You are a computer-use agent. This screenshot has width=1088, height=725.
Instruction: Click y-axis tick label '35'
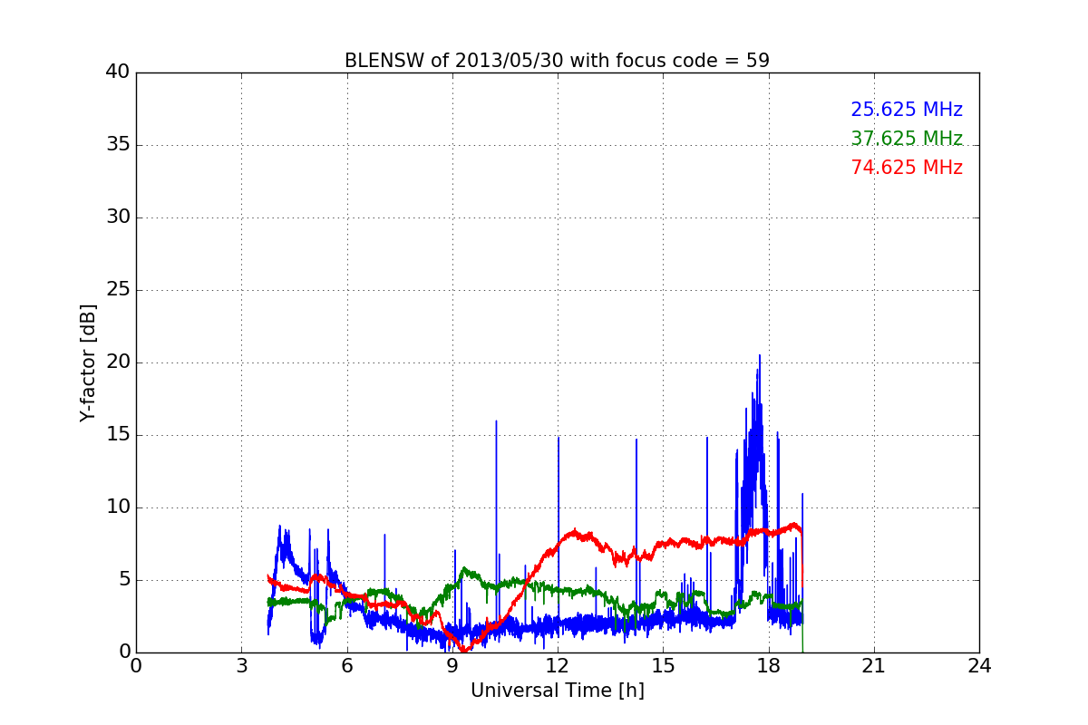[118, 145]
